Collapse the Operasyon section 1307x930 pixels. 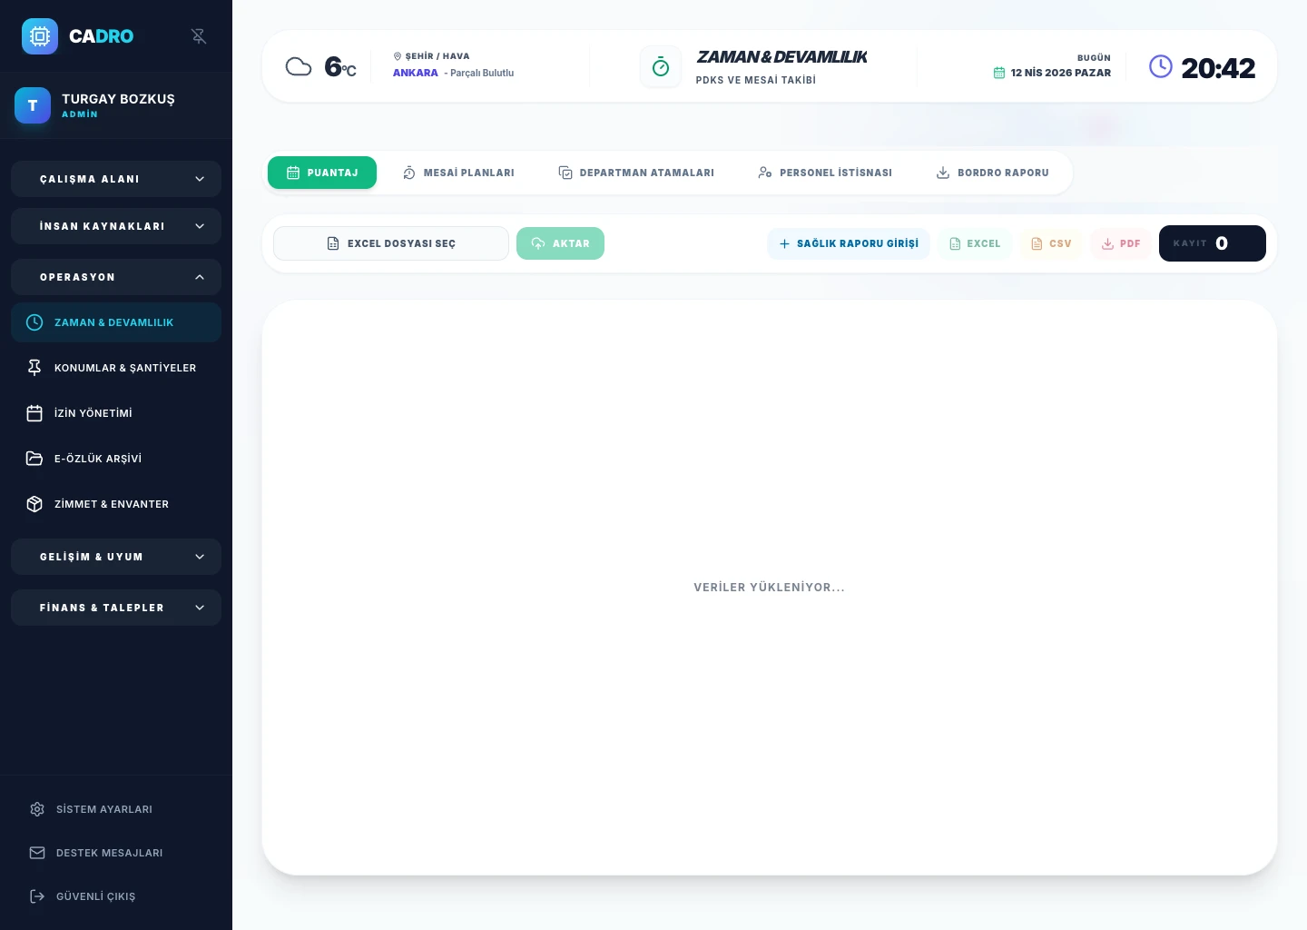pos(116,277)
